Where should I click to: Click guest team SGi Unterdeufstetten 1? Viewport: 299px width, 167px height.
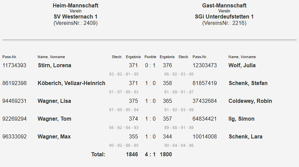pos(224,17)
